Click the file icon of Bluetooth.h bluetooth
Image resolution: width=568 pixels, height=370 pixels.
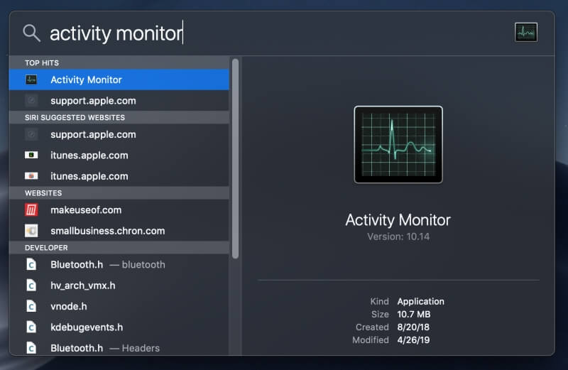click(x=31, y=265)
